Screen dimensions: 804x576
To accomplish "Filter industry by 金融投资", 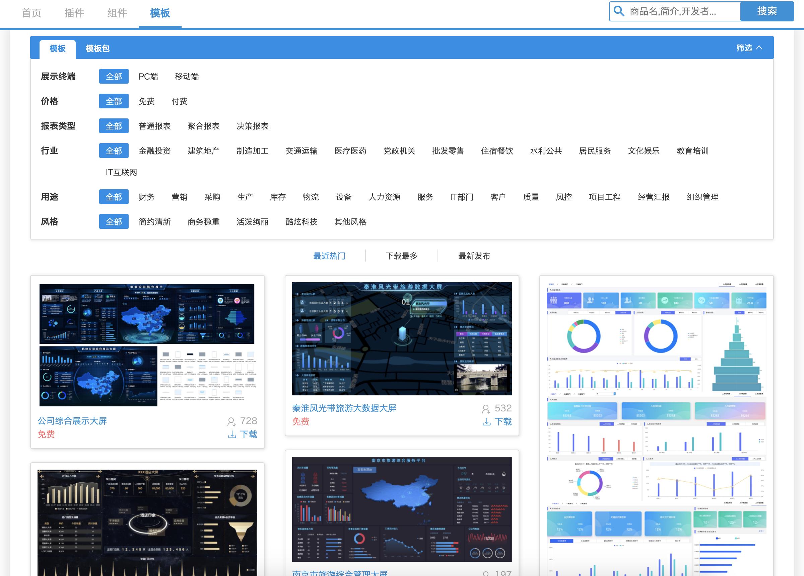I will pyautogui.click(x=154, y=151).
